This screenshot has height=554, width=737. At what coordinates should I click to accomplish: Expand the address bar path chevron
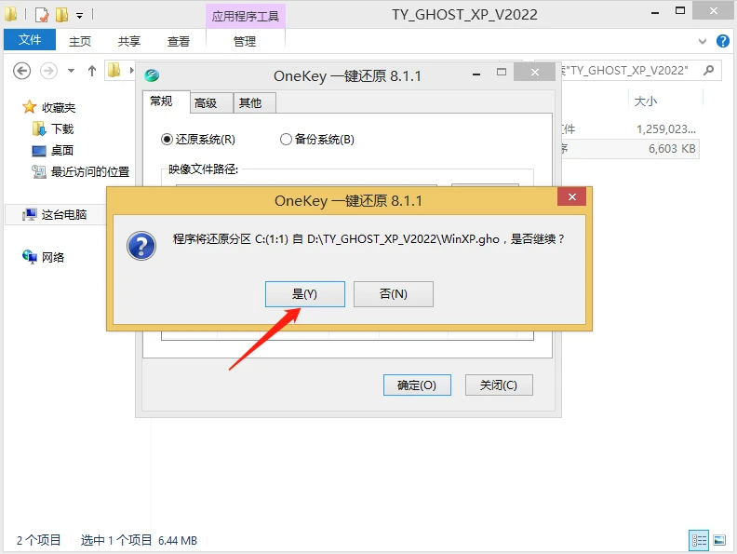click(131, 71)
